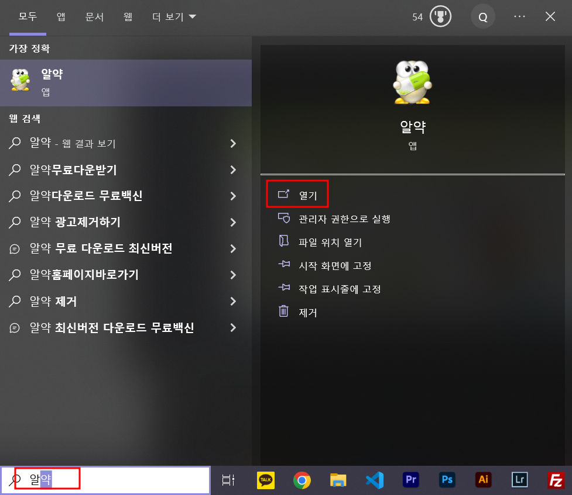Expand chevron next to 알약다운로드 무료백신
The width and height of the screenshot is (572, 495).
(233, 196)
